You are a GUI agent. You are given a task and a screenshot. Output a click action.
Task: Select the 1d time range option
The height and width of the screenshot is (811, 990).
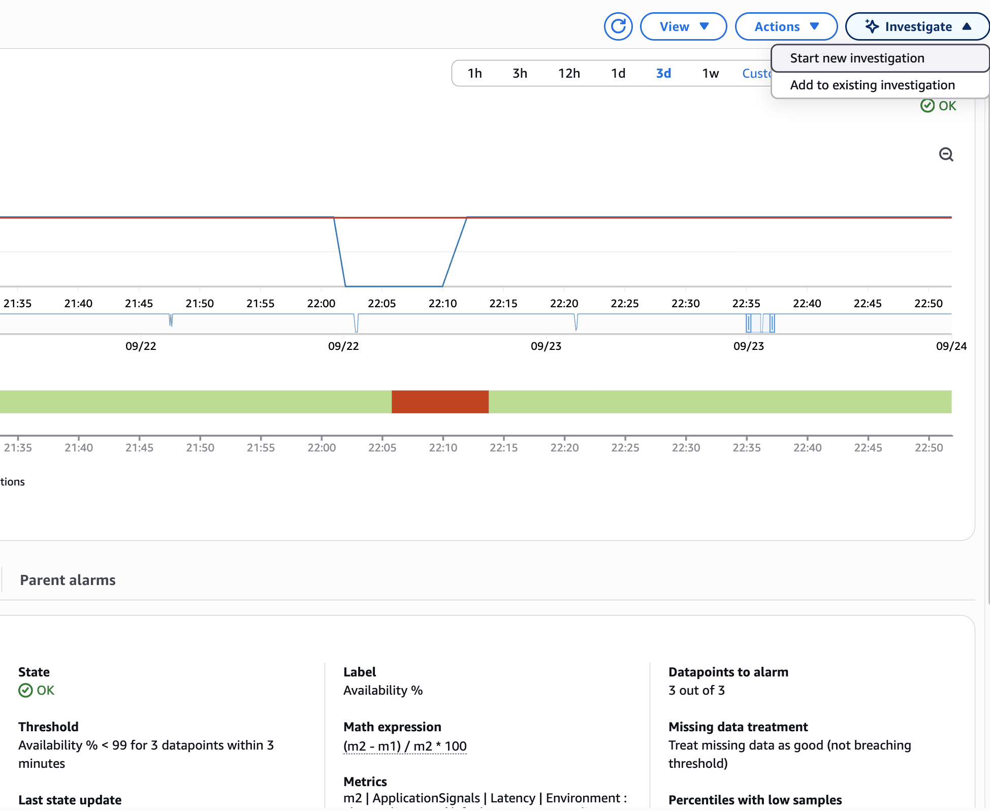point(618,74)
